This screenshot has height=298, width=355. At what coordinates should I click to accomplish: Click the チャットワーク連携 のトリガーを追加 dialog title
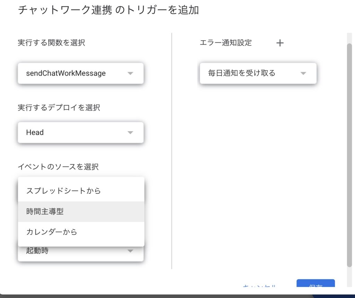pos(108,10)
